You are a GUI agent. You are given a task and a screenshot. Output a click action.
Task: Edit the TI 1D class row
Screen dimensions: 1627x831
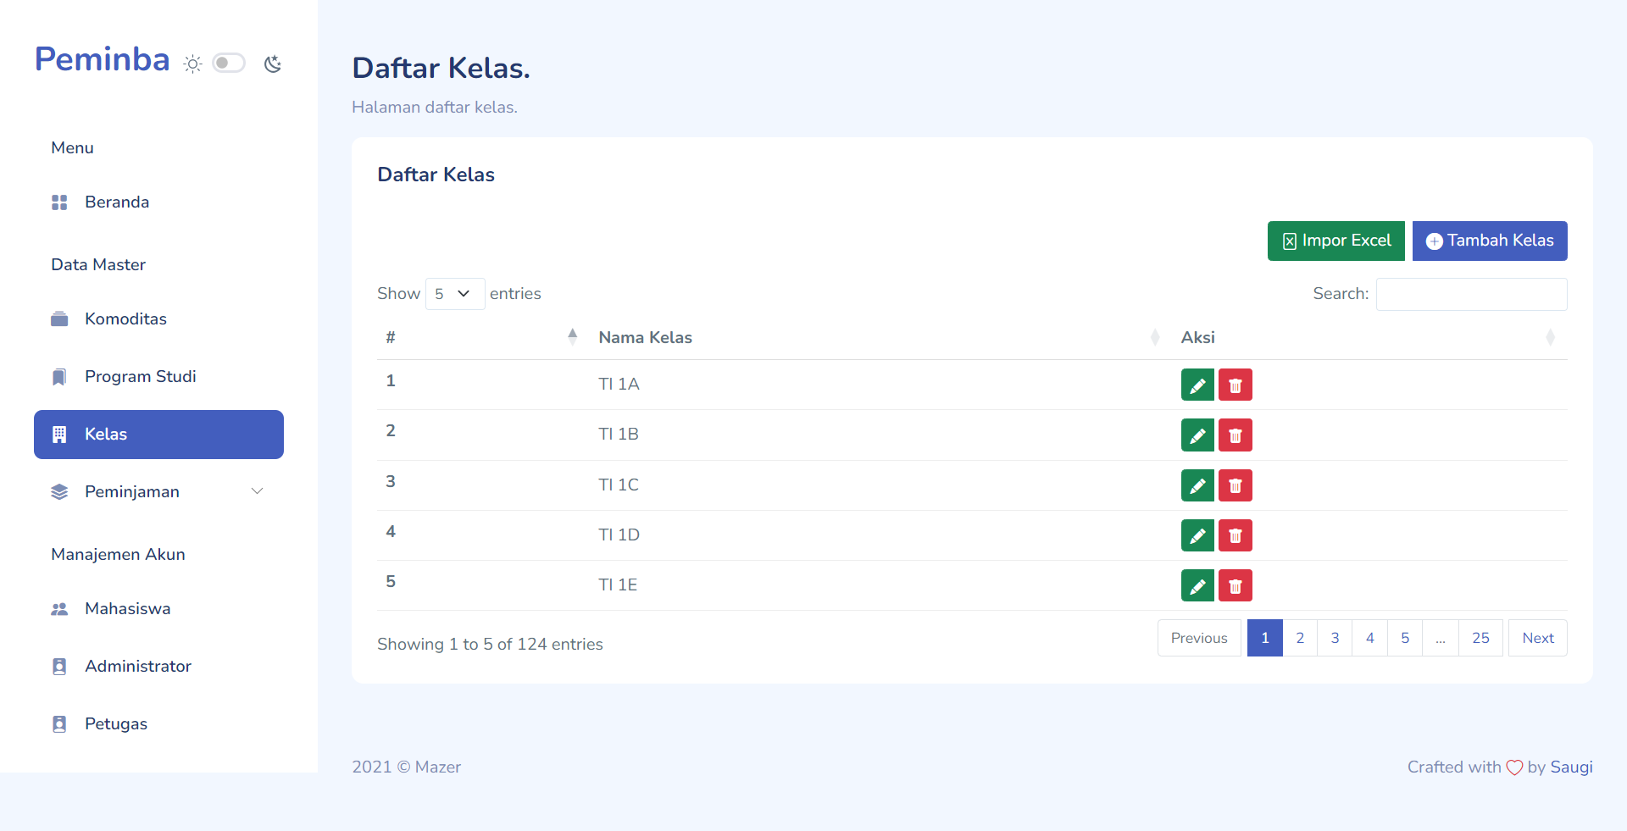tap(1197, 535)
